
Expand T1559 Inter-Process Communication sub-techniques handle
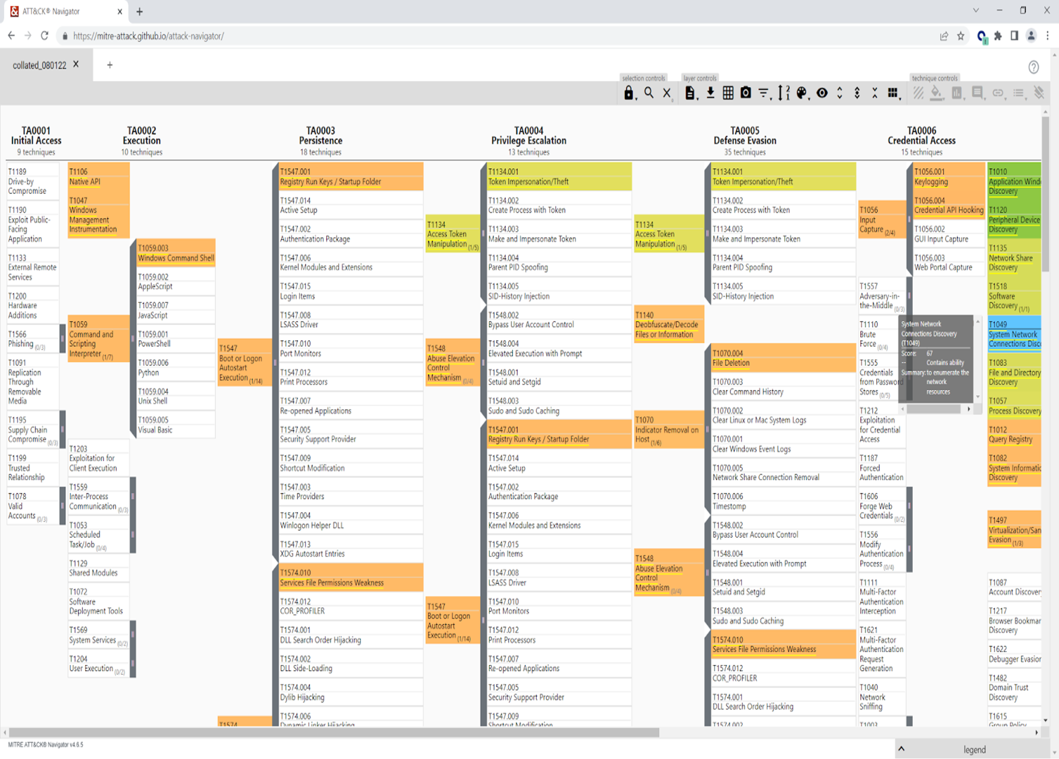click(x=133, y=496)
